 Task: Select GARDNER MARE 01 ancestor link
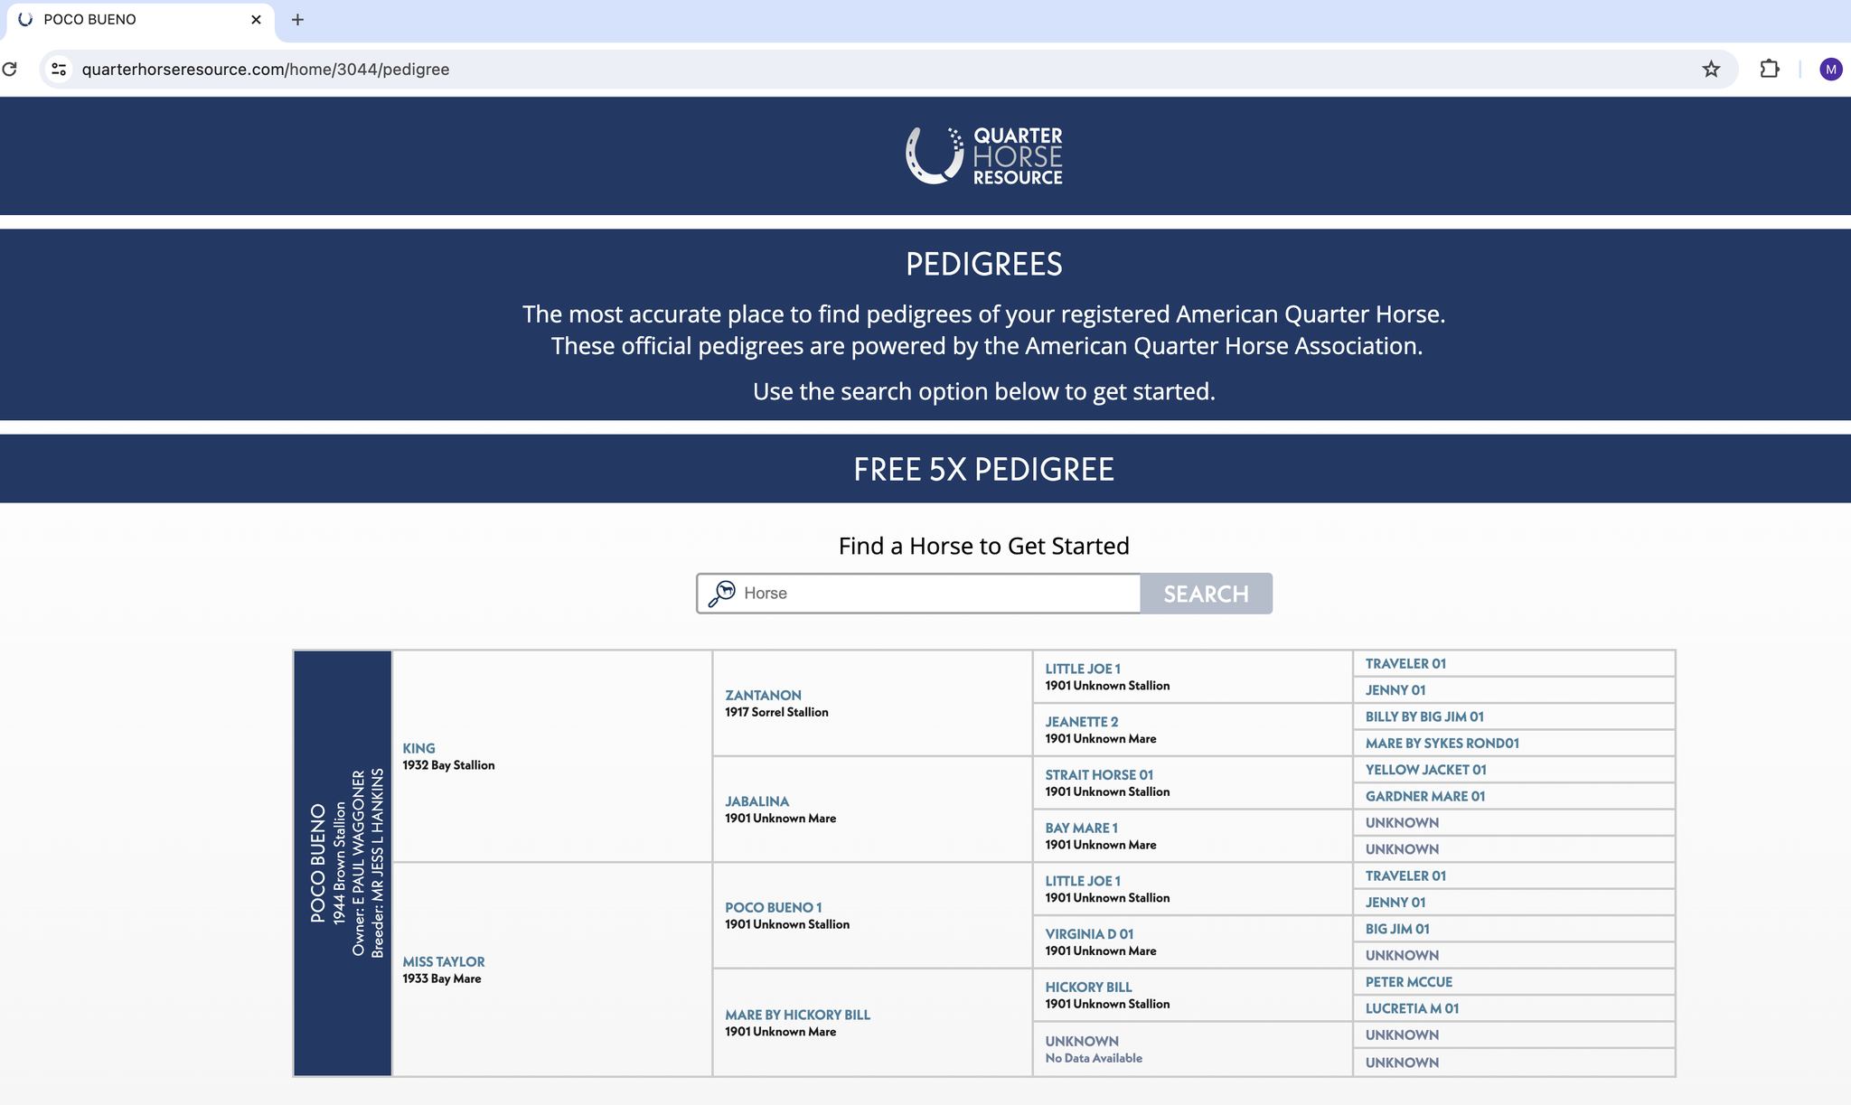click(x=1424, y=796)
